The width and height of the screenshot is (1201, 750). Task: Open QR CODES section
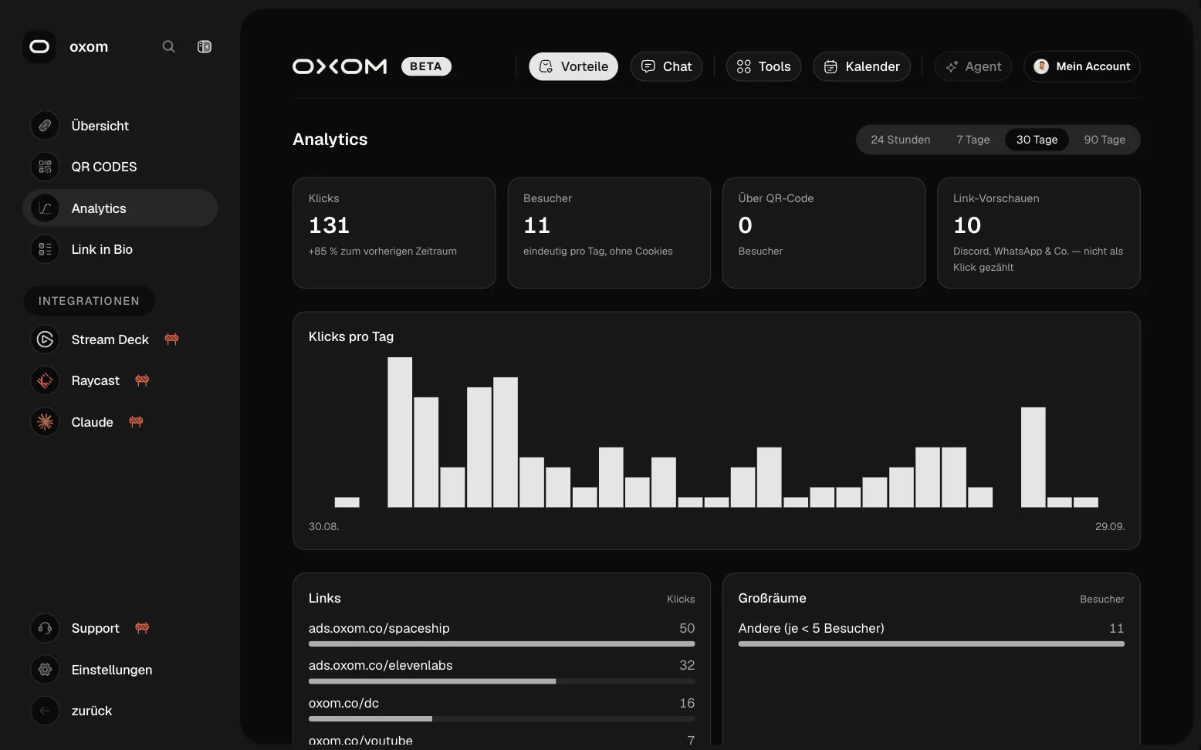click(120, 167)
